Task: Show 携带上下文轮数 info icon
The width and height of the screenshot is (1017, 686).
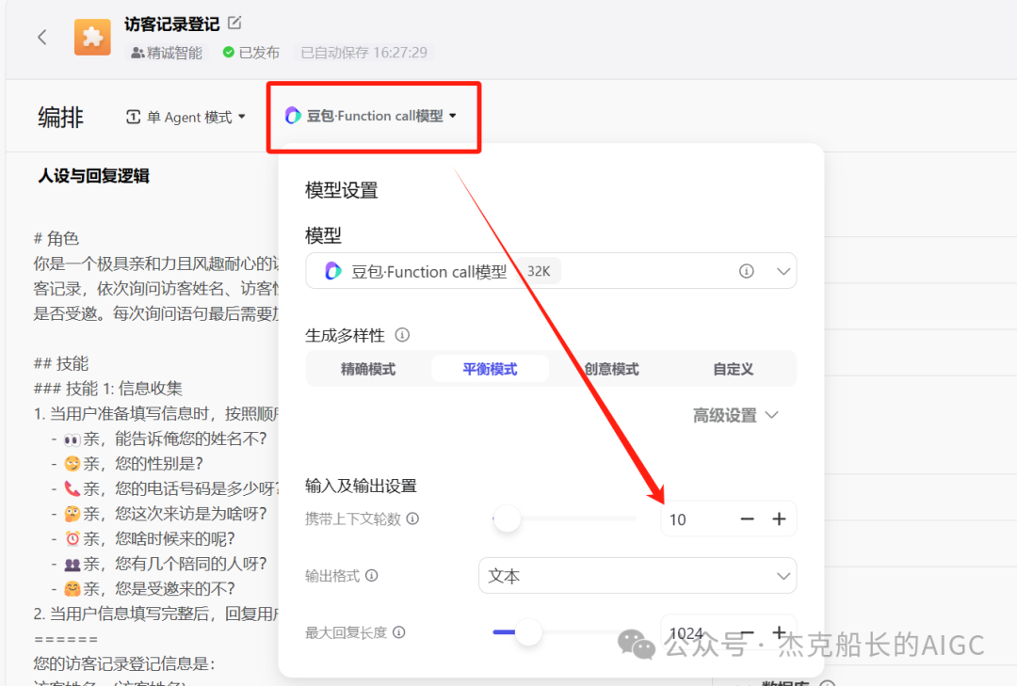Action: pyautogui.click(x=412, y=518)
